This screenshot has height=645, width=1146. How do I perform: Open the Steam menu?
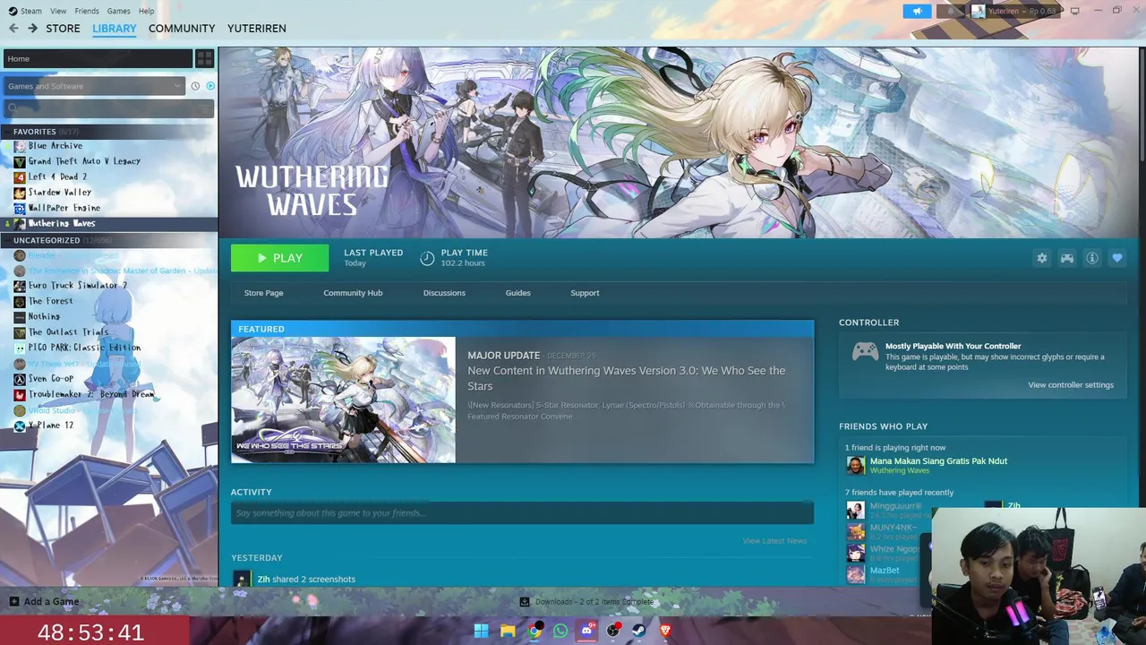point(25,11)
